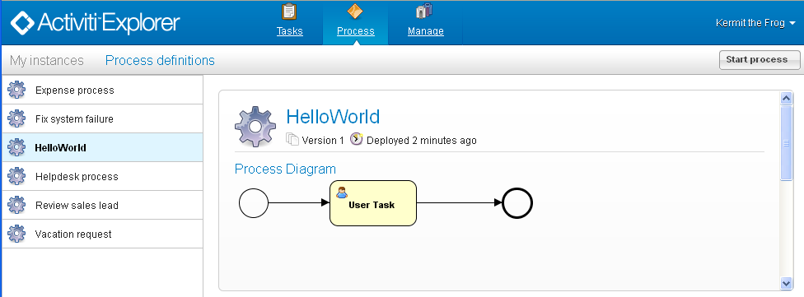The height and width of the screenshot is (297, 804).
Task: Click the gear icon beside Expense process
Action: tap(17, 90)
